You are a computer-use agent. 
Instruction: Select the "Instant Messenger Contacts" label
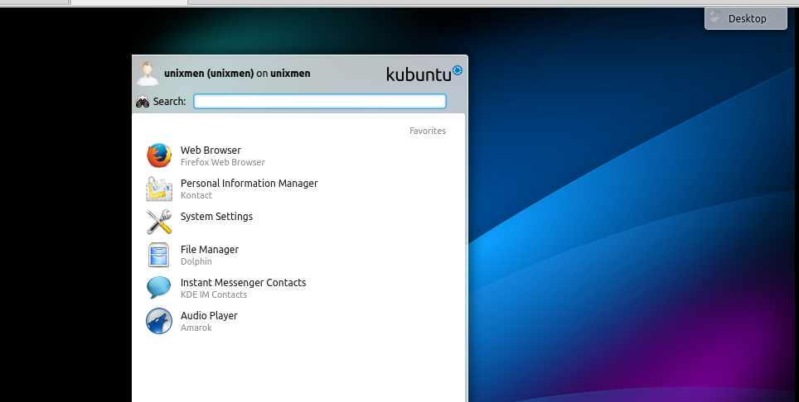[243, 282]
